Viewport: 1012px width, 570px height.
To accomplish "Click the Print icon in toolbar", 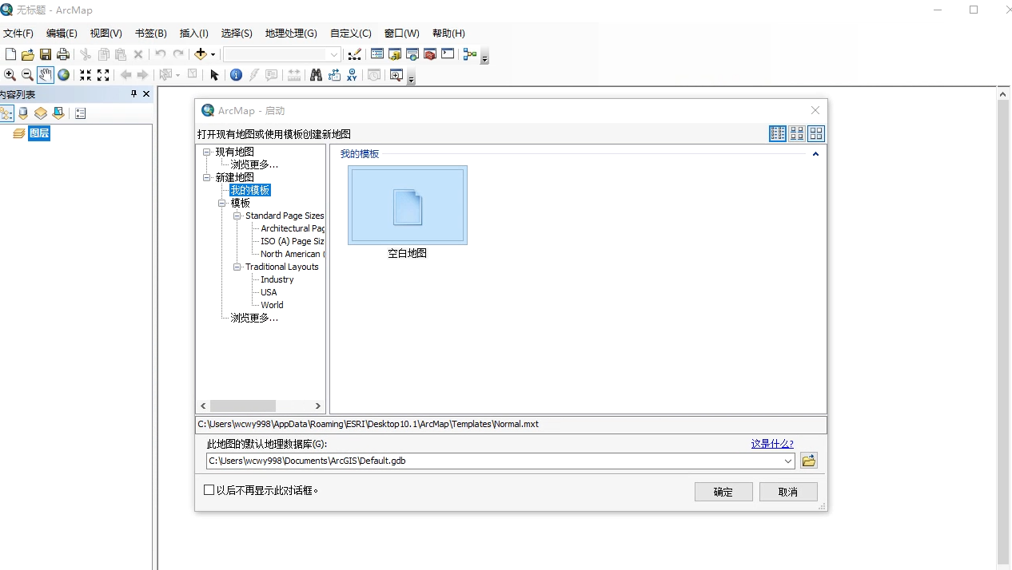I will (63, 54).
